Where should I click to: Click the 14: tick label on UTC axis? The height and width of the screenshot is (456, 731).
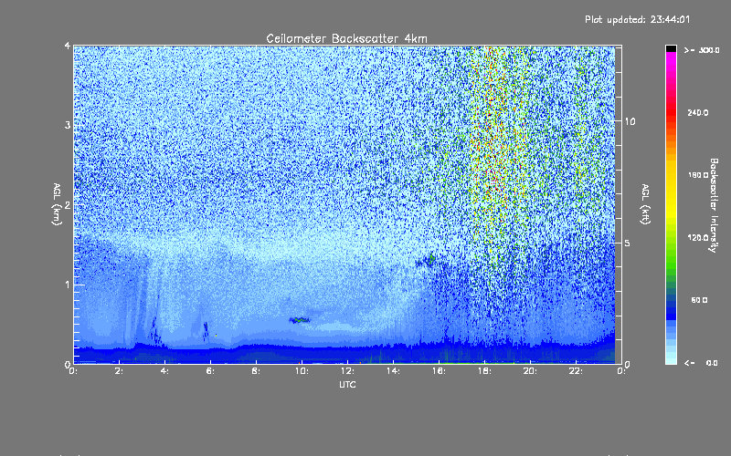coord(393,371)
